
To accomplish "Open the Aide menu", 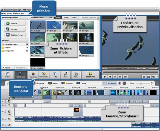I will pos(23,13).
